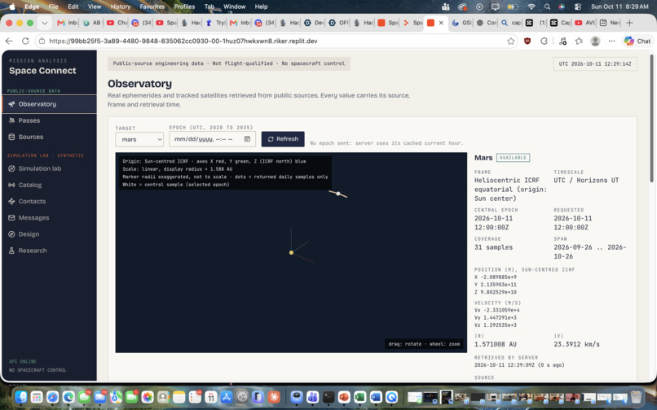The width and height of the screenshot is (657, 410).
Task: Open the Window menu
Action: point(234,7)
